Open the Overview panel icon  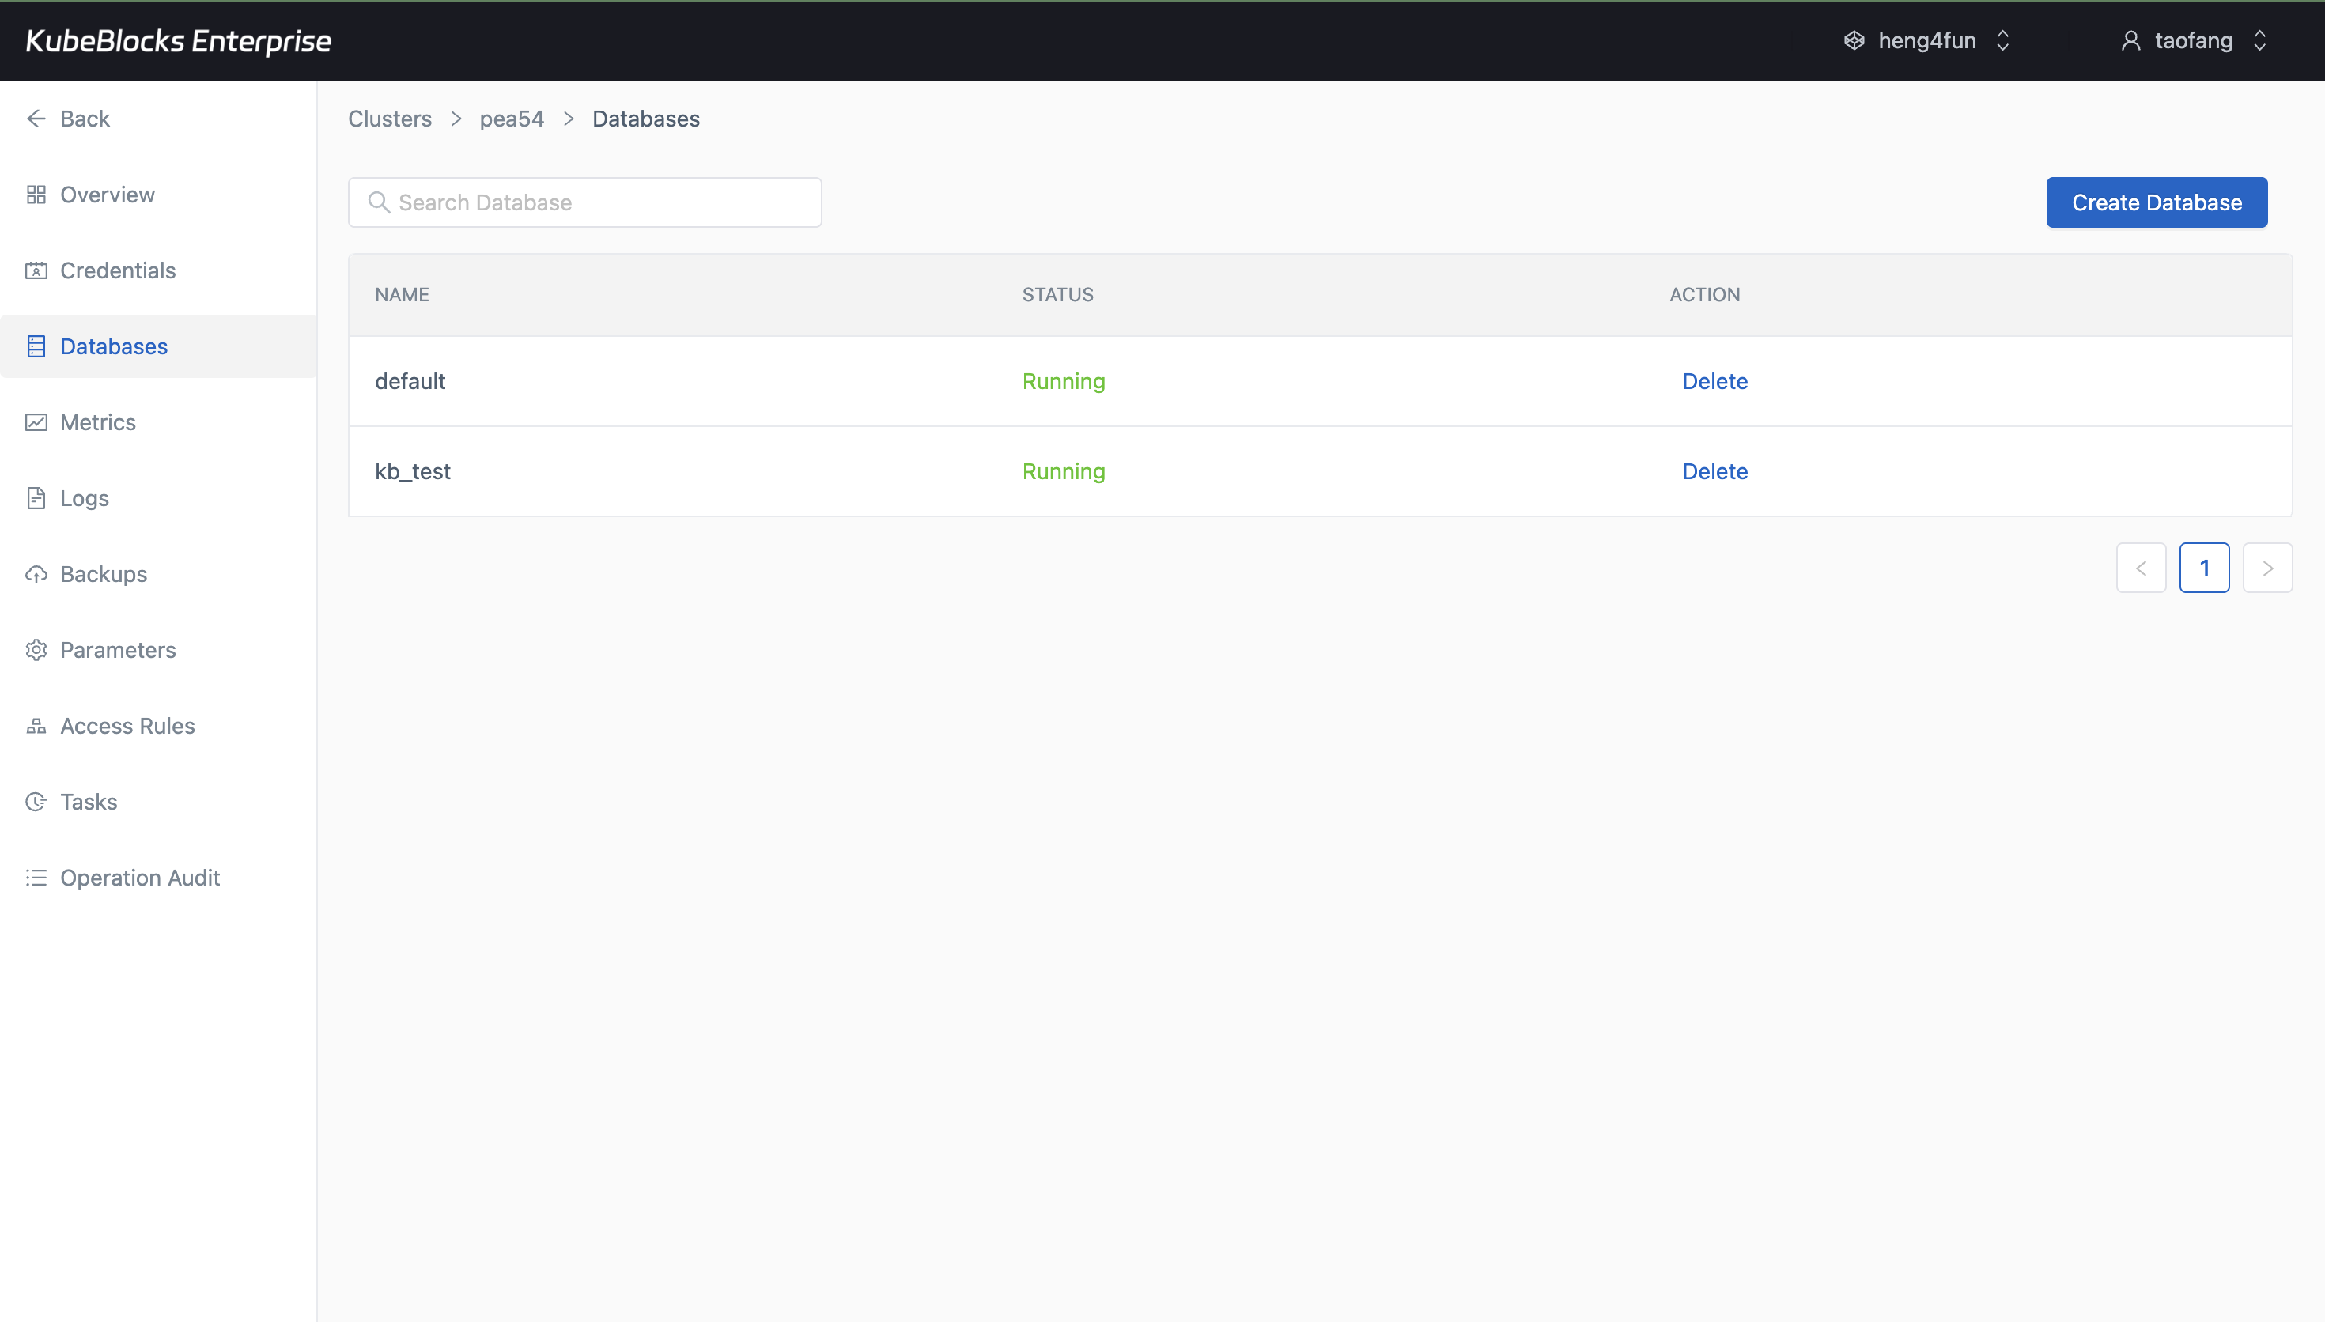click(36, 195)
